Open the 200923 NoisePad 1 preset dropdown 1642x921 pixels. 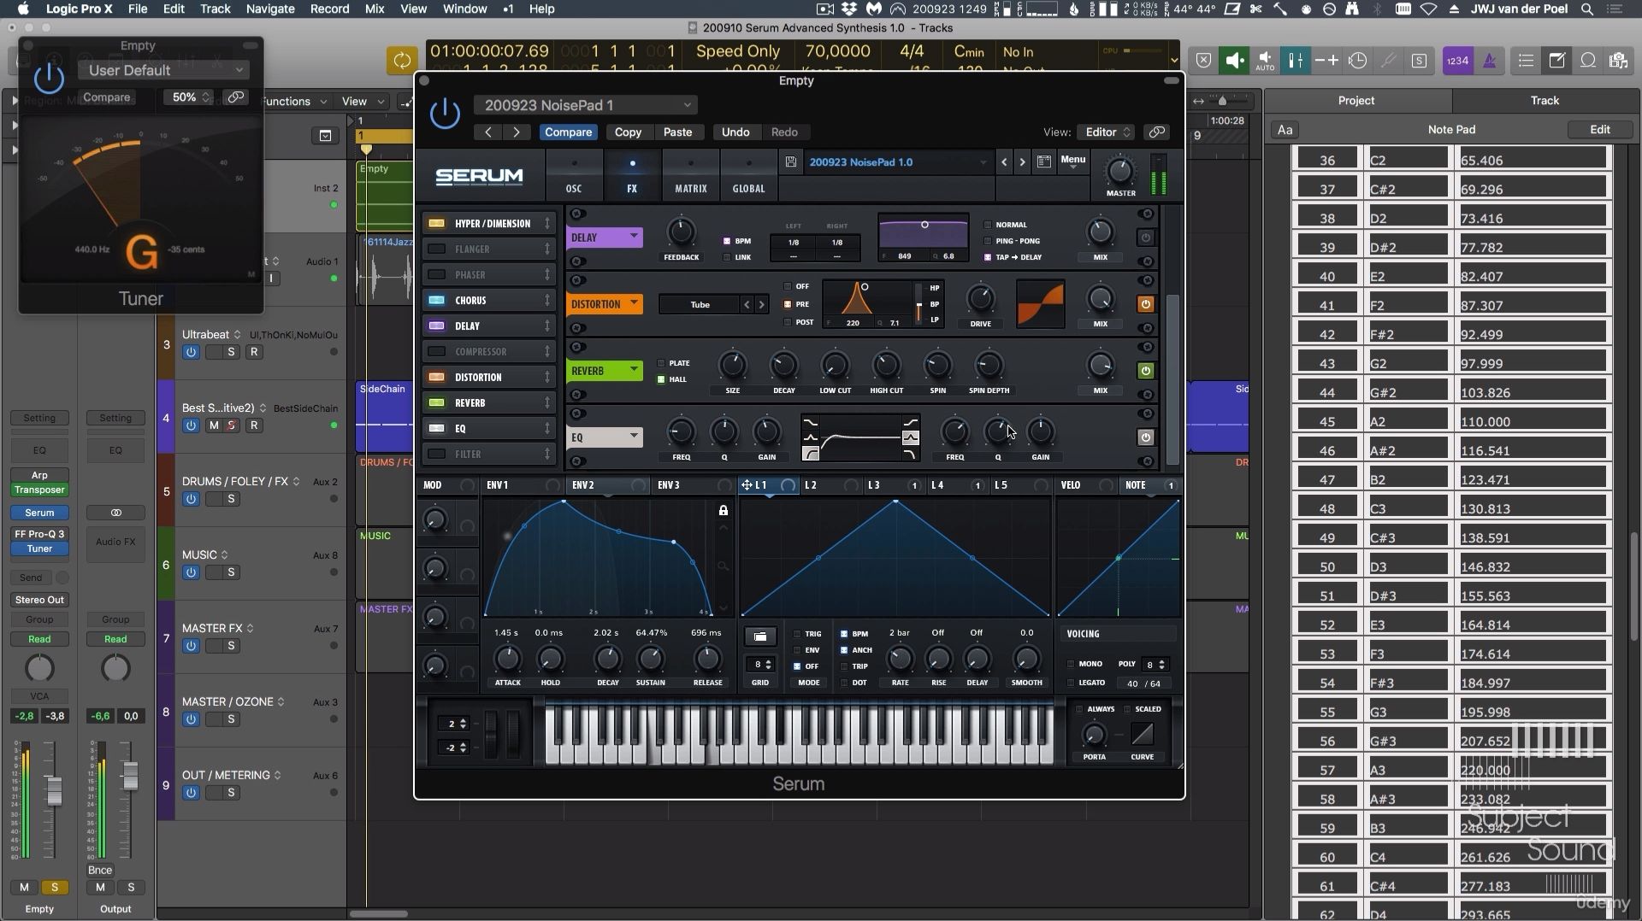pos(586,105)
